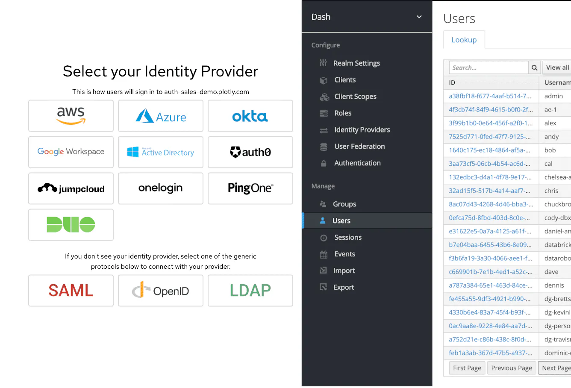
Task: Click the search magnifier icon button
Action: pos(534,68)
